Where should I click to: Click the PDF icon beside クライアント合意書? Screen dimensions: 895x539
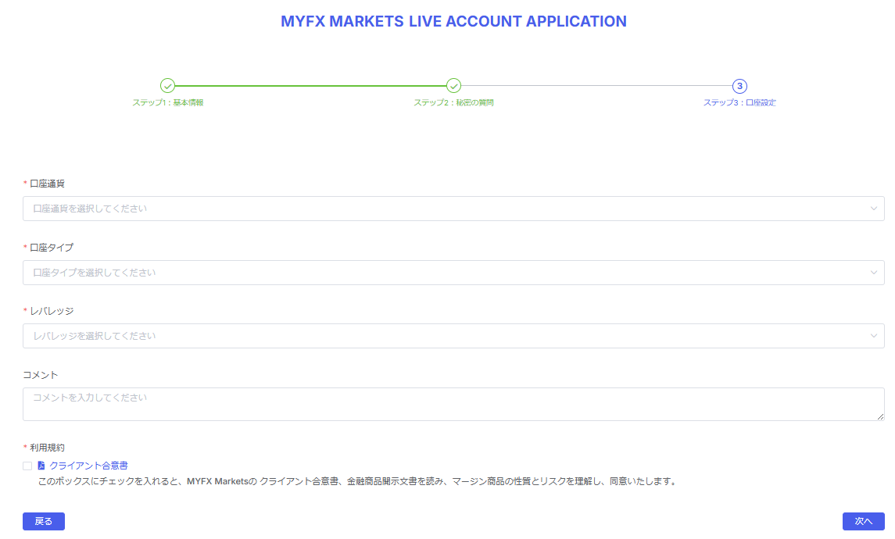(x=41, y=466)
